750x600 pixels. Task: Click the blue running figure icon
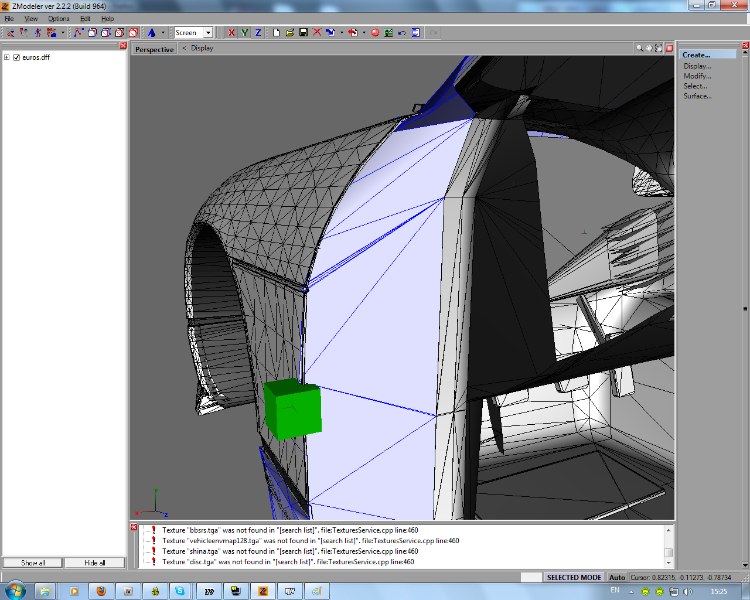37,33
